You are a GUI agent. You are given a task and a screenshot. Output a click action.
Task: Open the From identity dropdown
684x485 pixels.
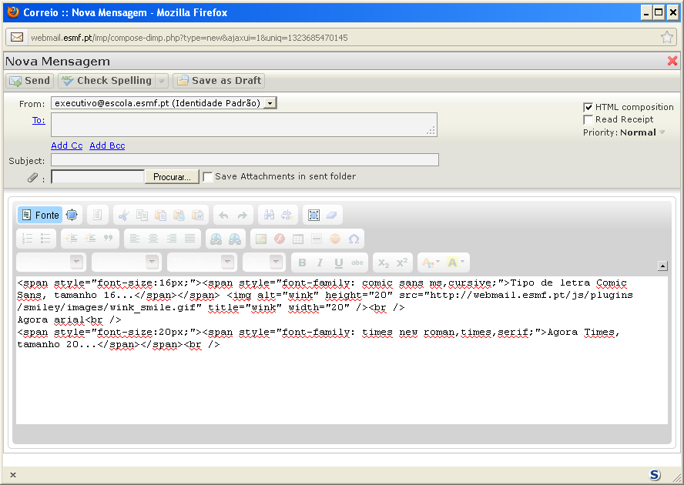pyautogui.click(x=270, y=103)
